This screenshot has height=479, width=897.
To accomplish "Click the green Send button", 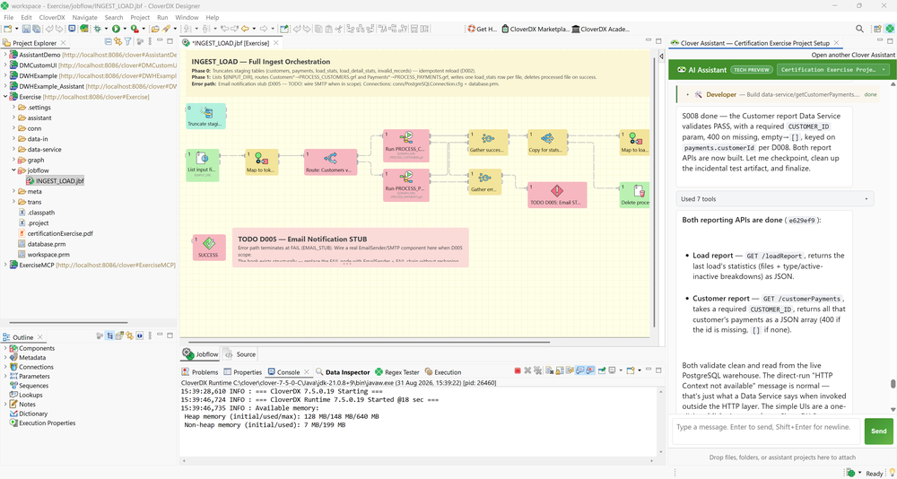I will (878, 431).
